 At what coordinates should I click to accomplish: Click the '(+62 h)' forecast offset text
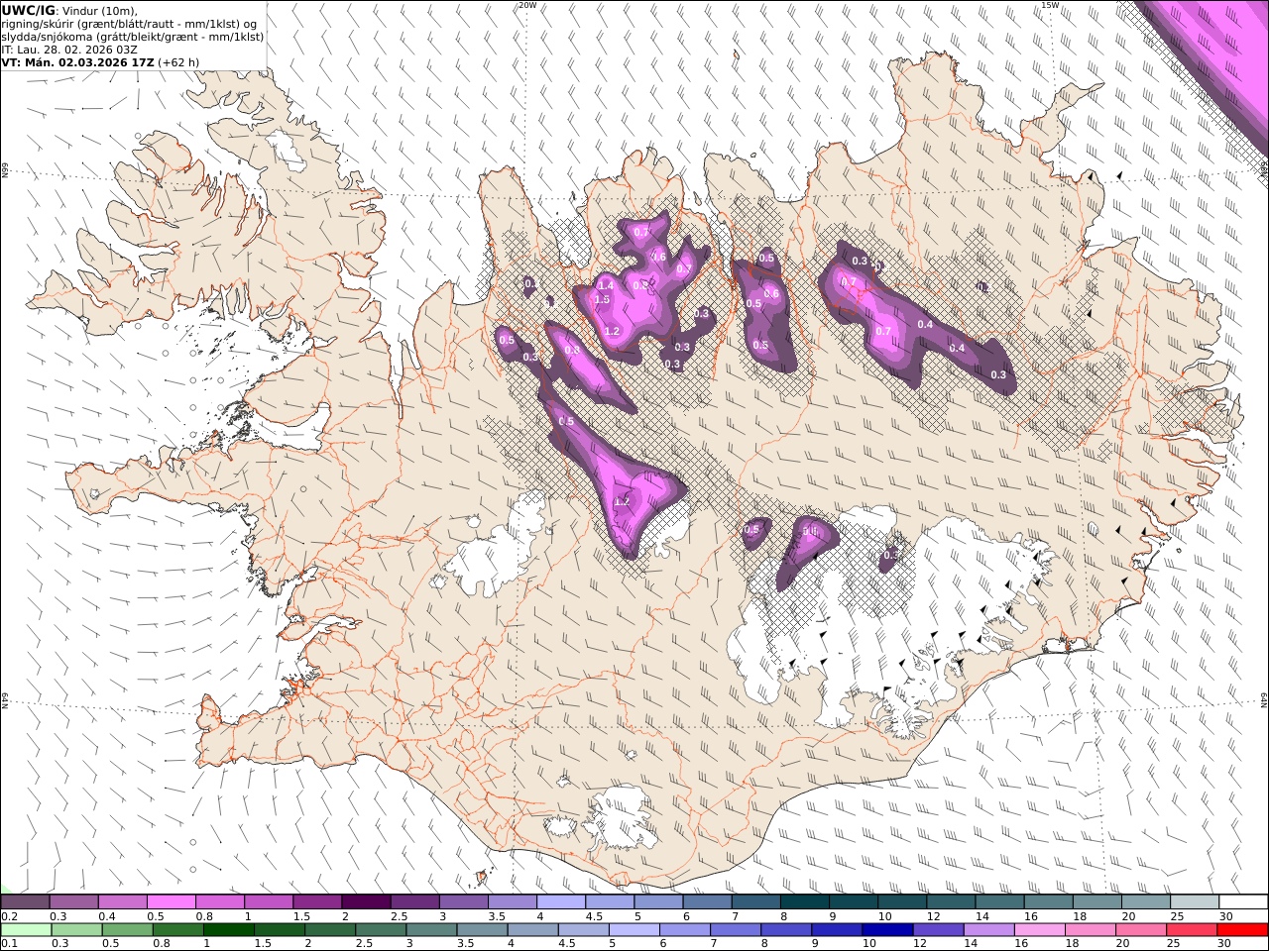tap(178, 61)
